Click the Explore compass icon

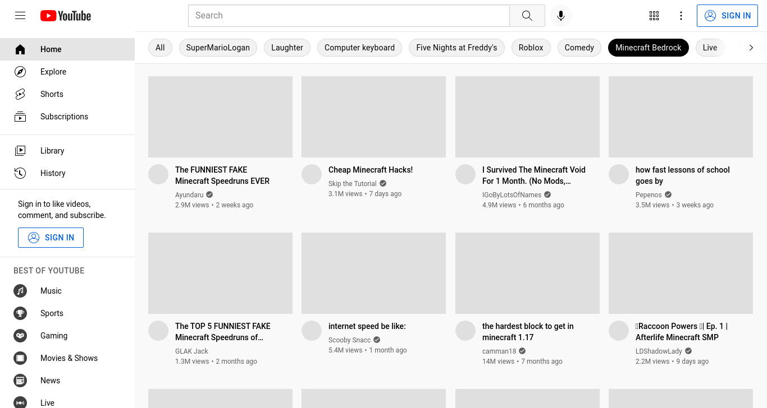[20, 72]
